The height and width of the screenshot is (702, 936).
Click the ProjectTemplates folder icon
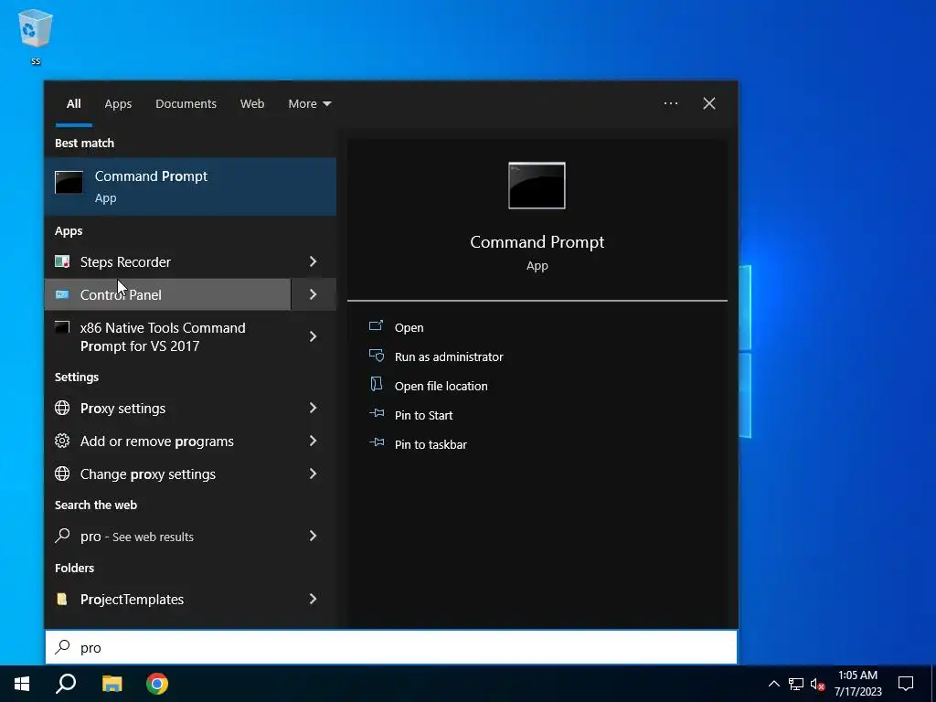point(62,599)
